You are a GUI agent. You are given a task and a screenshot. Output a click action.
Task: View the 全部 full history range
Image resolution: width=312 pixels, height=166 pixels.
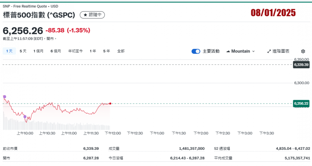pyautogui.click(x=121, y=51)
